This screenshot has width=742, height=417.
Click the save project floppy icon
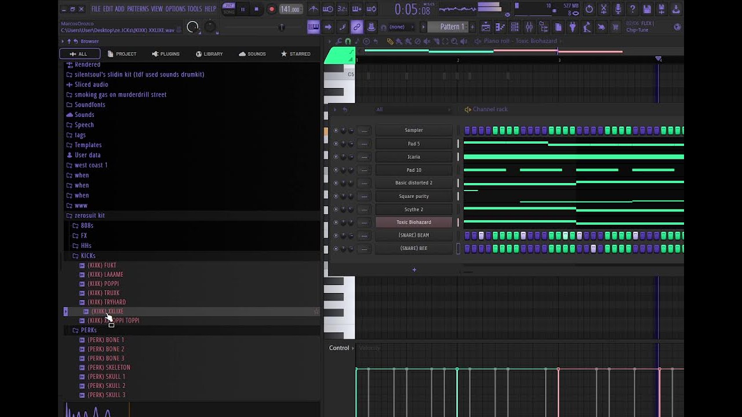647,9
